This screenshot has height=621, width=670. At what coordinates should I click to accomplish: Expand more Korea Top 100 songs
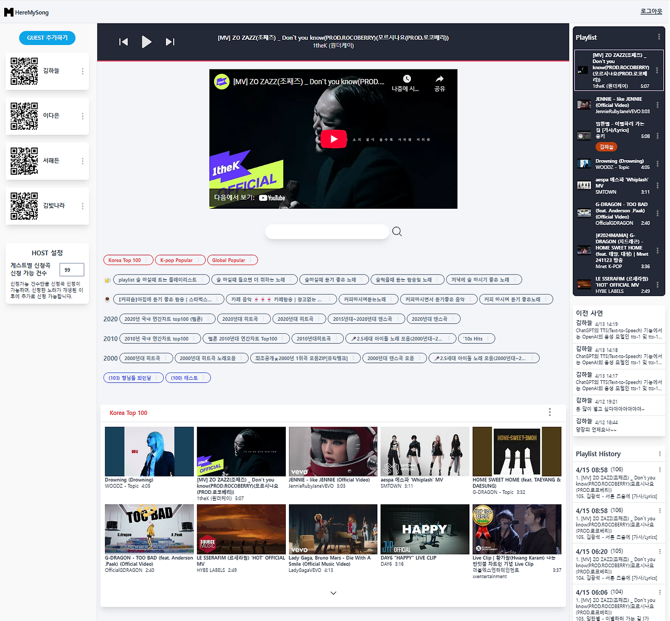(x=333, y=593)
